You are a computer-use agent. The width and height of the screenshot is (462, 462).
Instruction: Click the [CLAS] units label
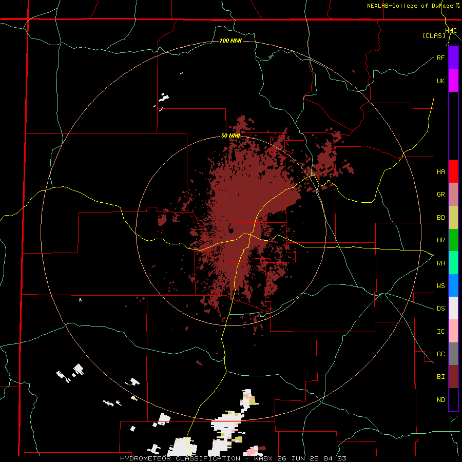(x=434, y=36)
